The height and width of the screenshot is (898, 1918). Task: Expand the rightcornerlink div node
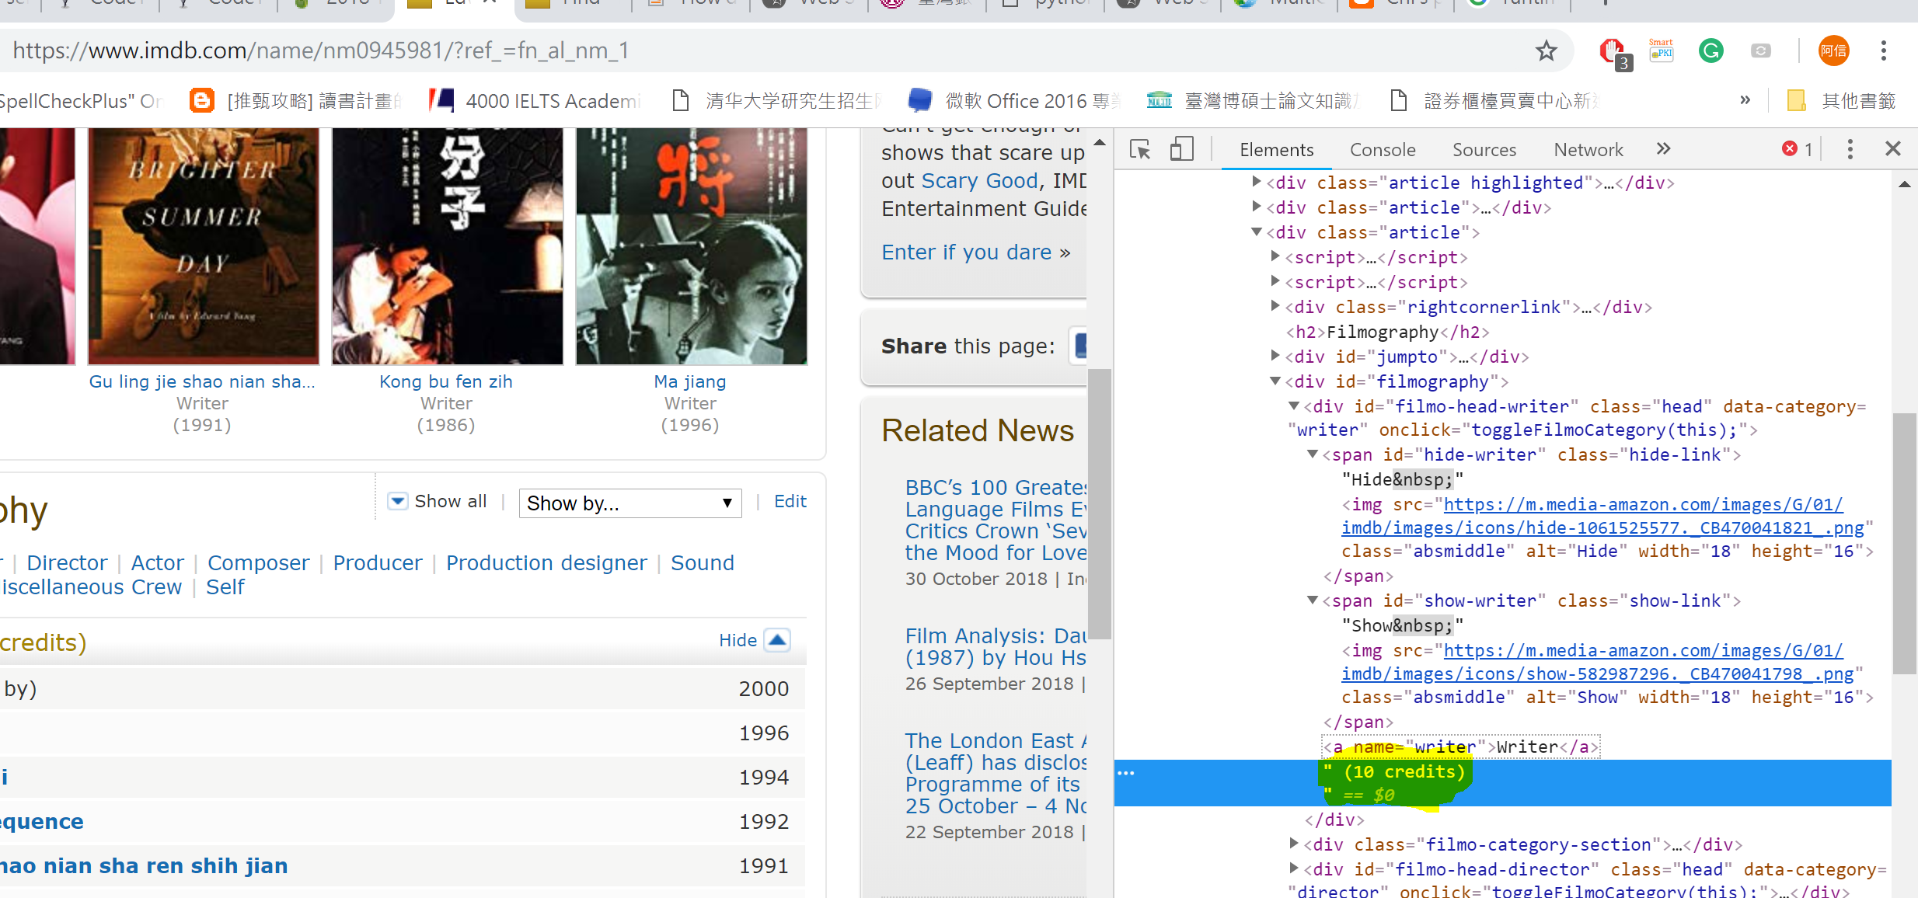click(x=1275, y=306)
